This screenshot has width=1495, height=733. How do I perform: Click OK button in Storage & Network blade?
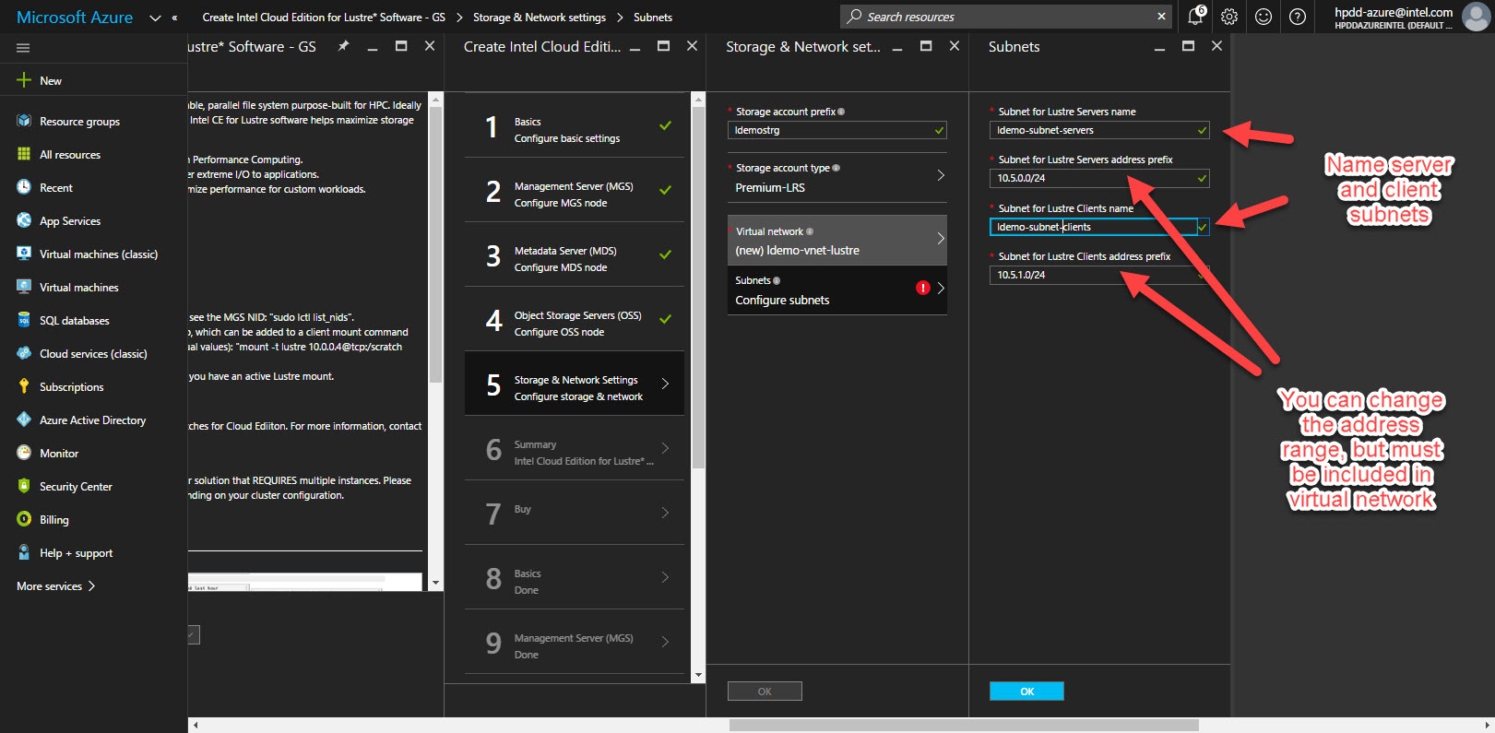coord(765,692)
